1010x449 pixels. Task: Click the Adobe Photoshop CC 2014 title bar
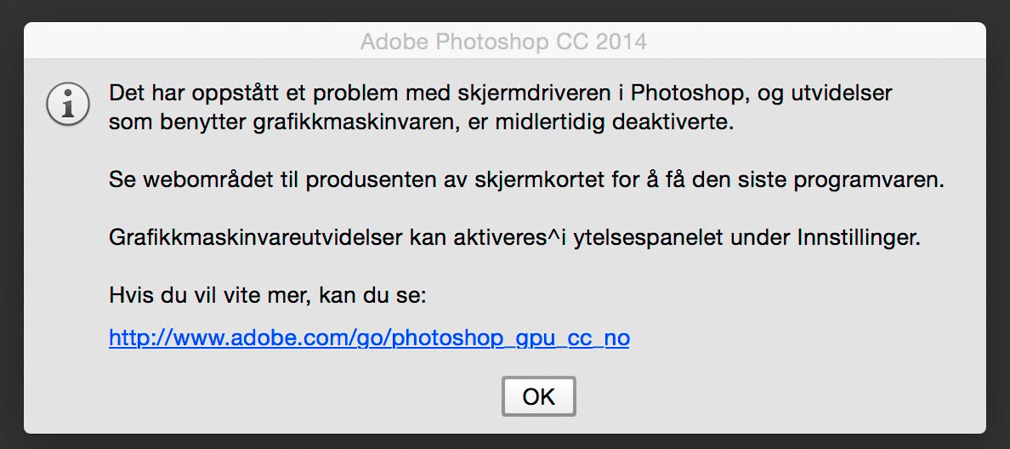pos(504,41)
